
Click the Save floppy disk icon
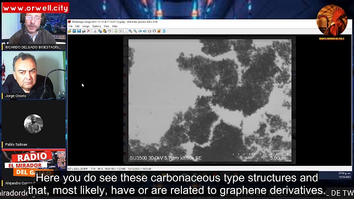pyautogui.click(x=79, y=31)
